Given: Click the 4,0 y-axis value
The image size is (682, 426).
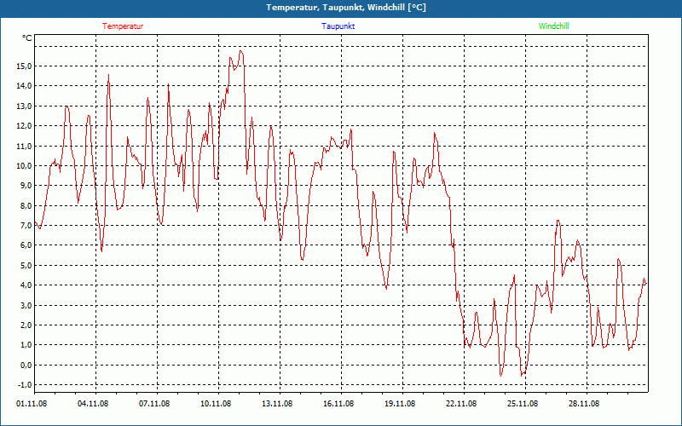Looking at the screenshot, I should pos(26,285).
